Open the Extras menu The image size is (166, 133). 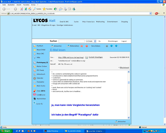[x=33, y=5]
